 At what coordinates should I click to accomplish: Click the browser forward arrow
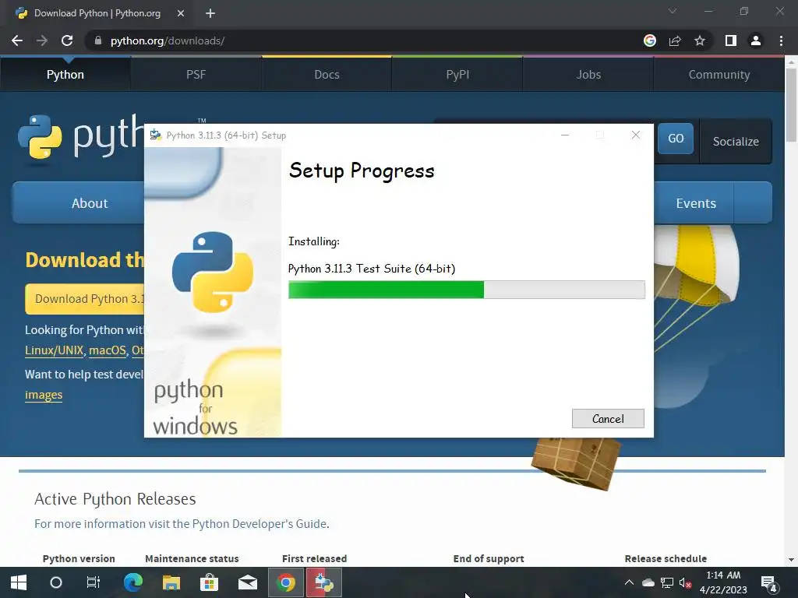coord(42,40)
